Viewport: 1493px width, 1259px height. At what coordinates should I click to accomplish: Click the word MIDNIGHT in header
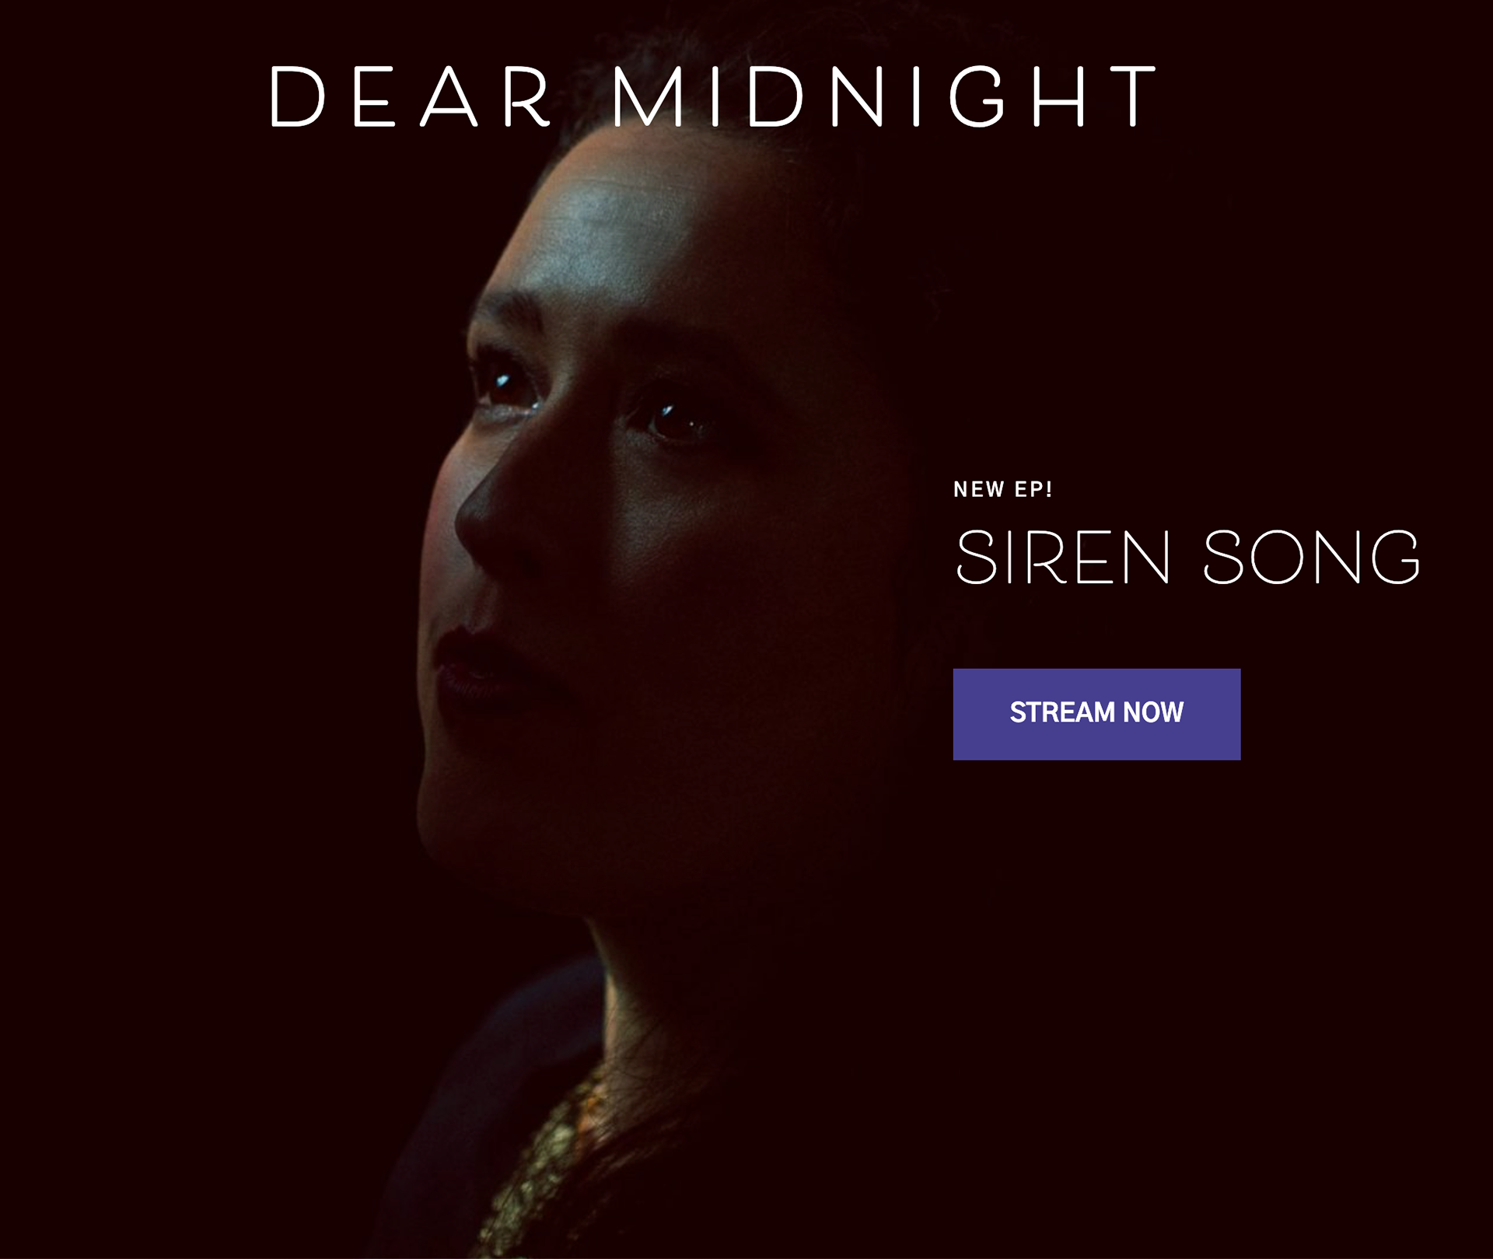pos(885,96)
